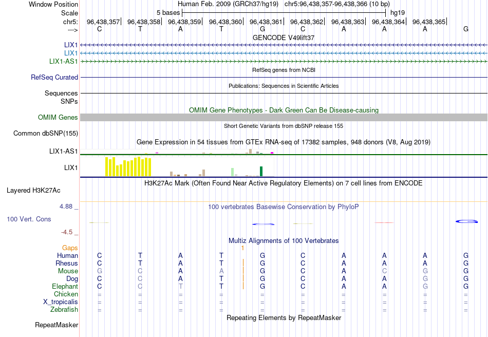Click the Zebrafish alignment row label

pos(64,310)
